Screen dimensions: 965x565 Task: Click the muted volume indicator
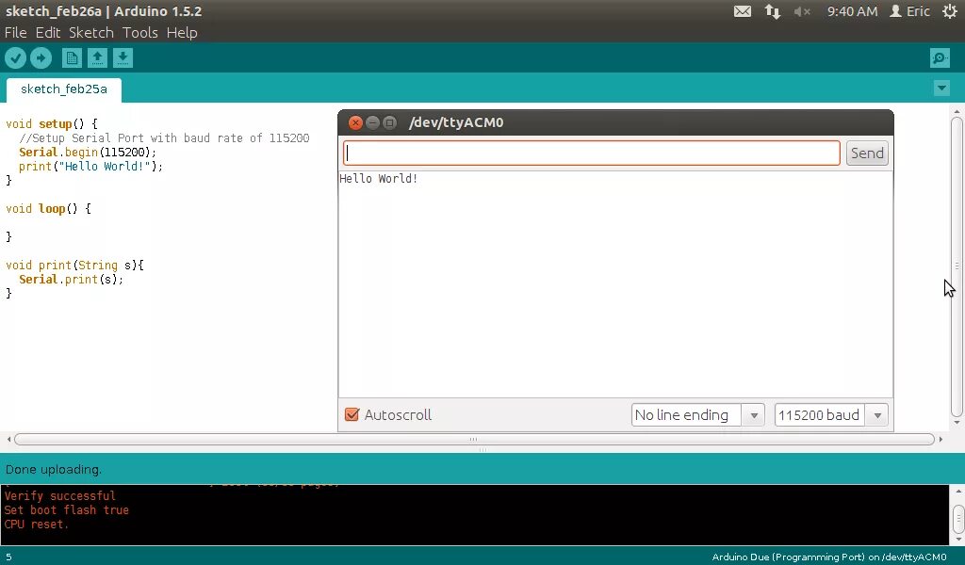[802, 11]
